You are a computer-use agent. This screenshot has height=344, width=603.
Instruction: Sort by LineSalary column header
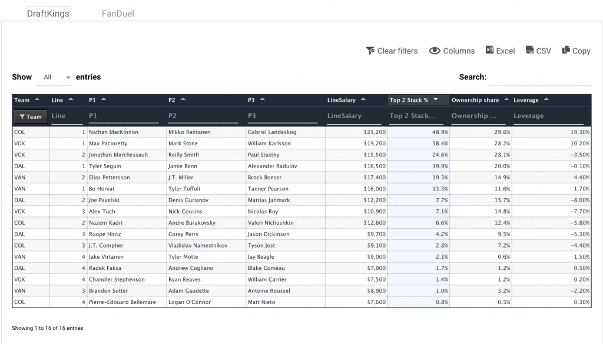coord(356,100)
